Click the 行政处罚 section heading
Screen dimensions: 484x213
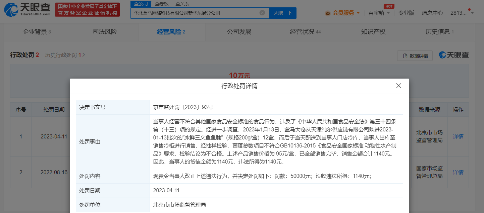25,55
